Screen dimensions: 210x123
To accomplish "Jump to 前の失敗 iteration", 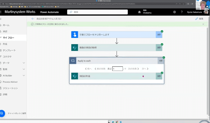I will (x=100, y=69).
